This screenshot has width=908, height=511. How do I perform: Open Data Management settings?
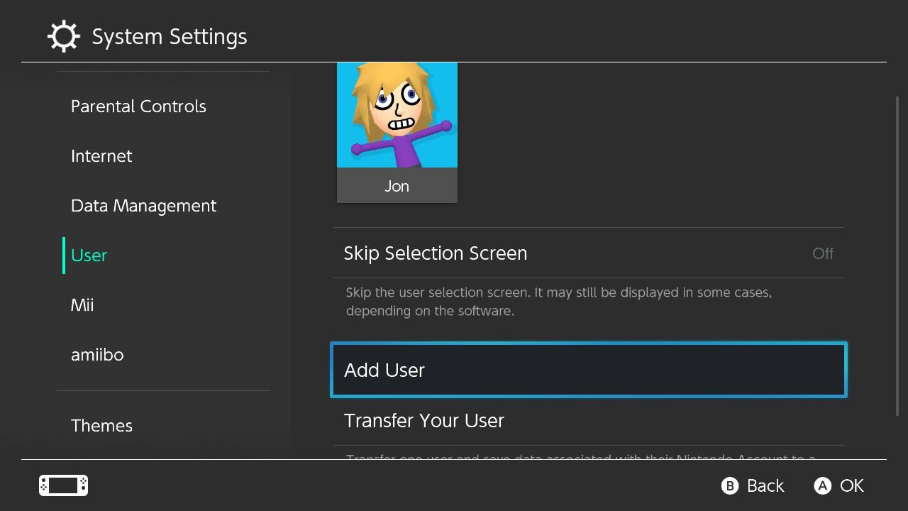143,205
